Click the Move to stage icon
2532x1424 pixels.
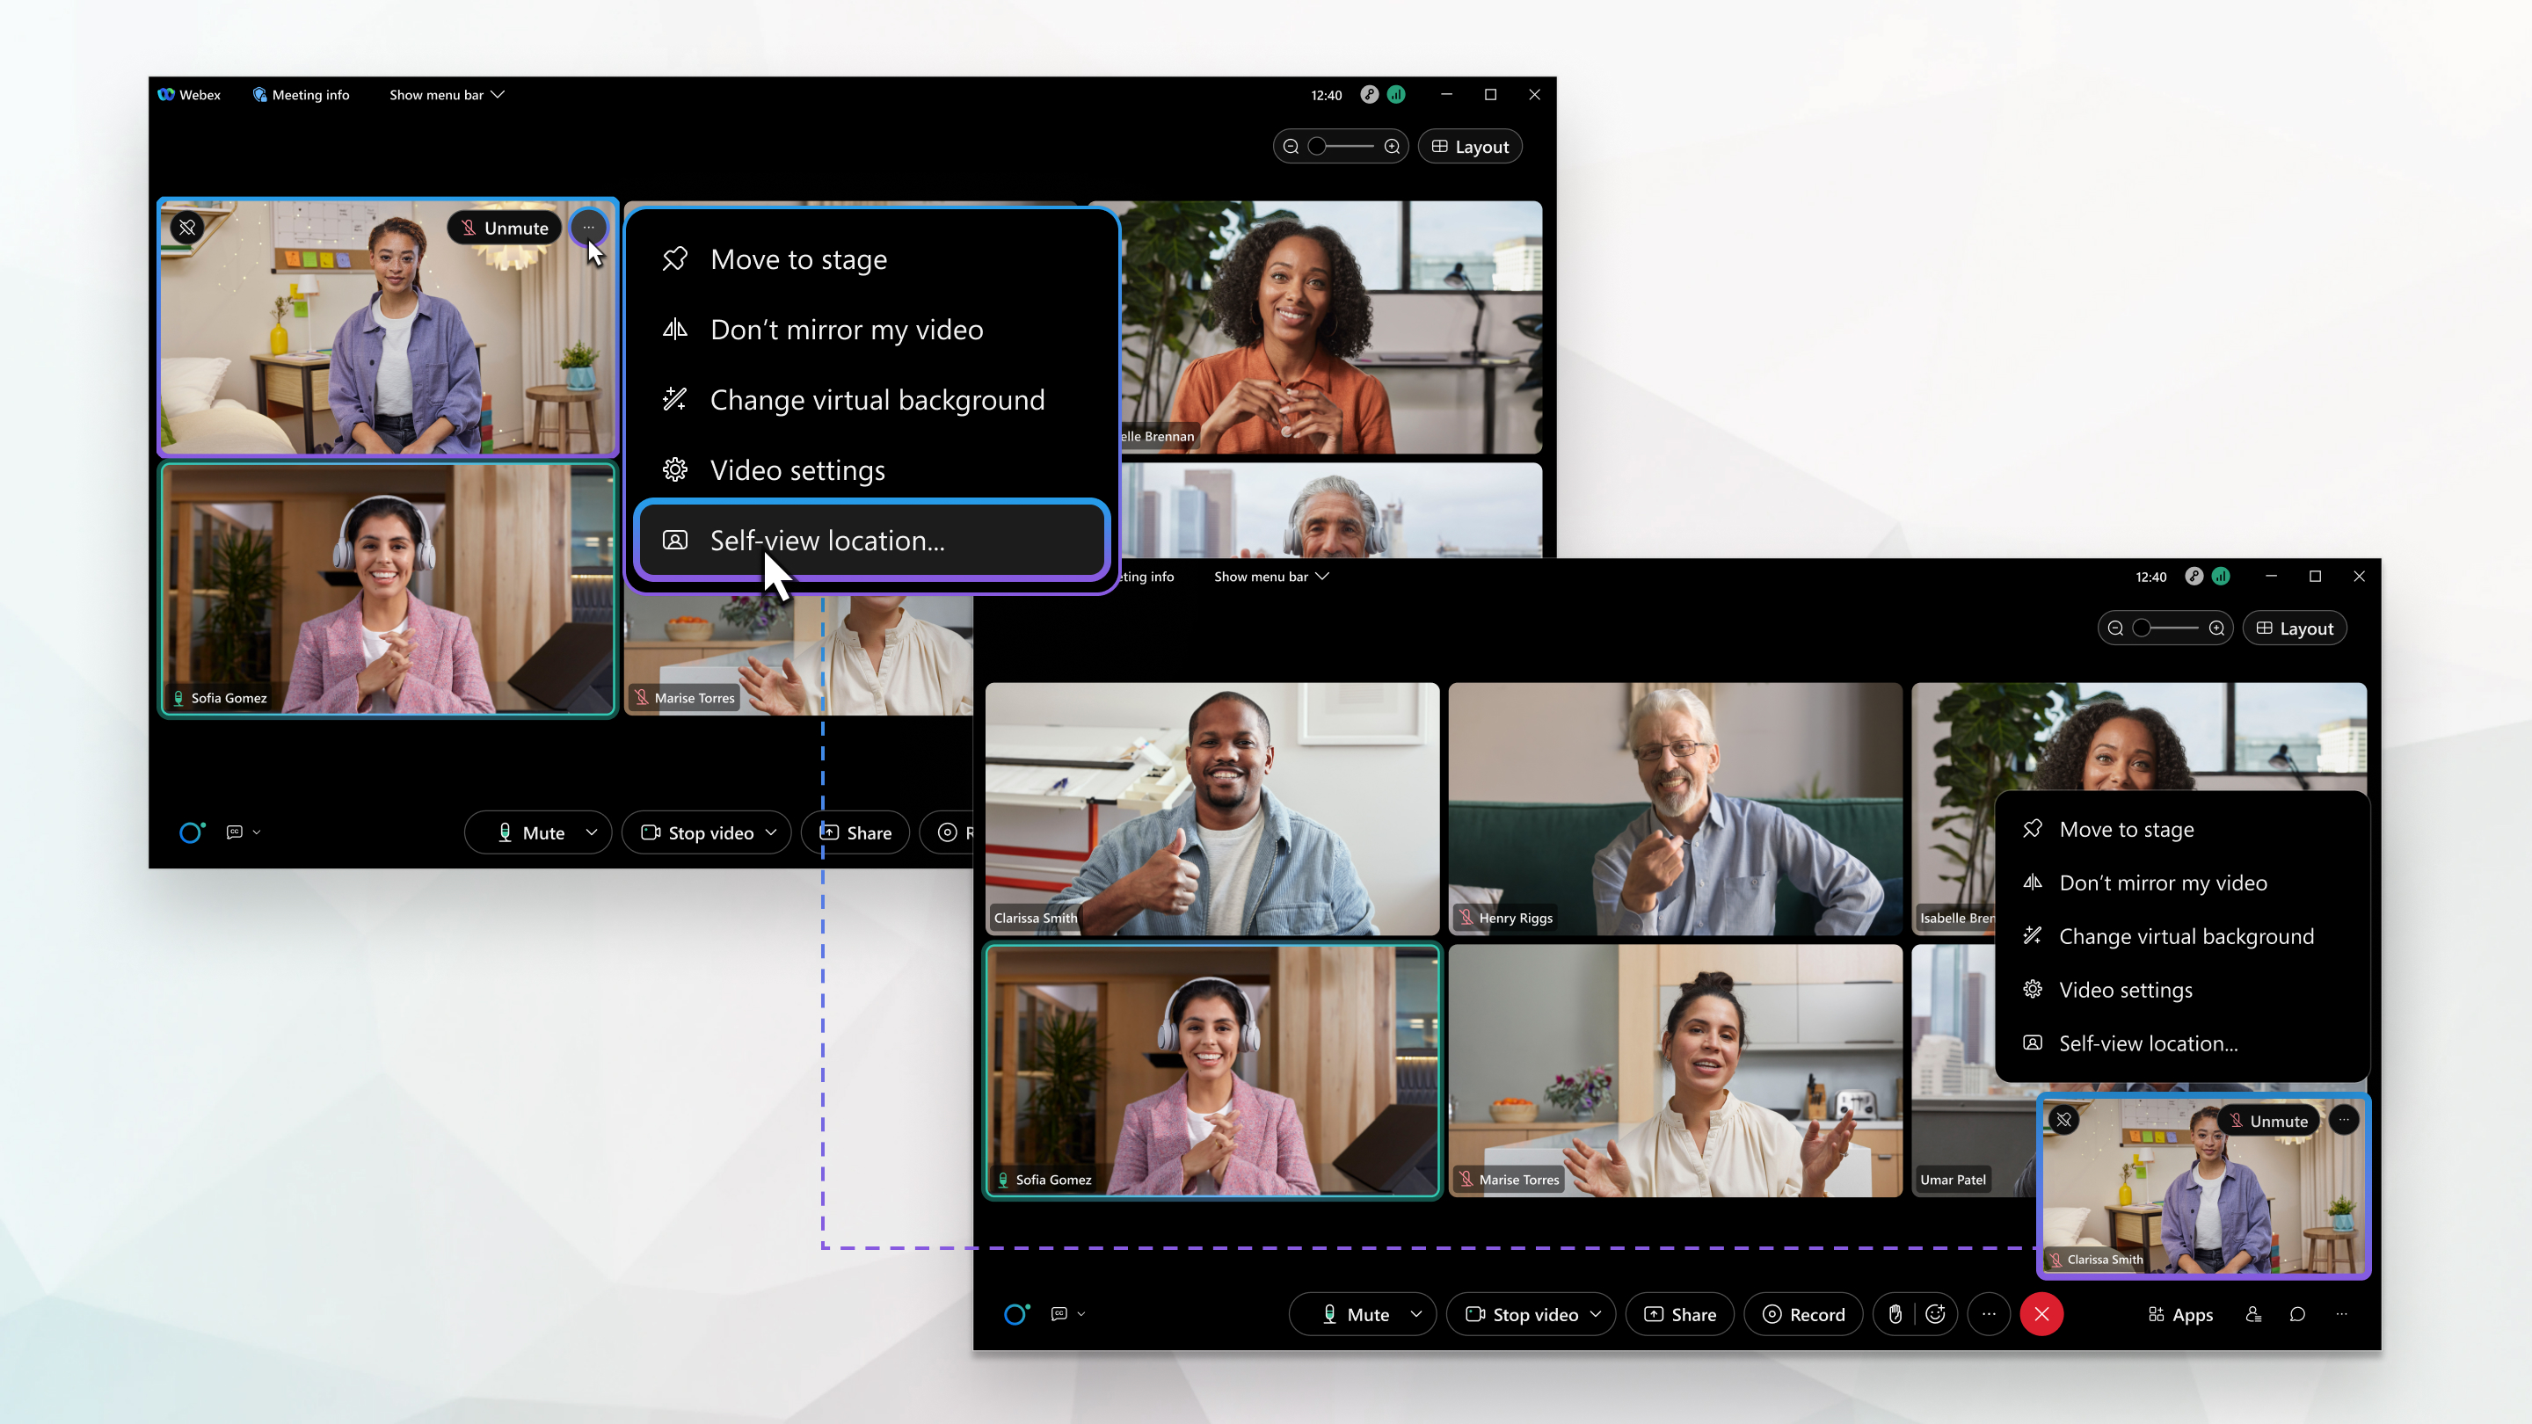pyautogui.click(x=674, y=258)
